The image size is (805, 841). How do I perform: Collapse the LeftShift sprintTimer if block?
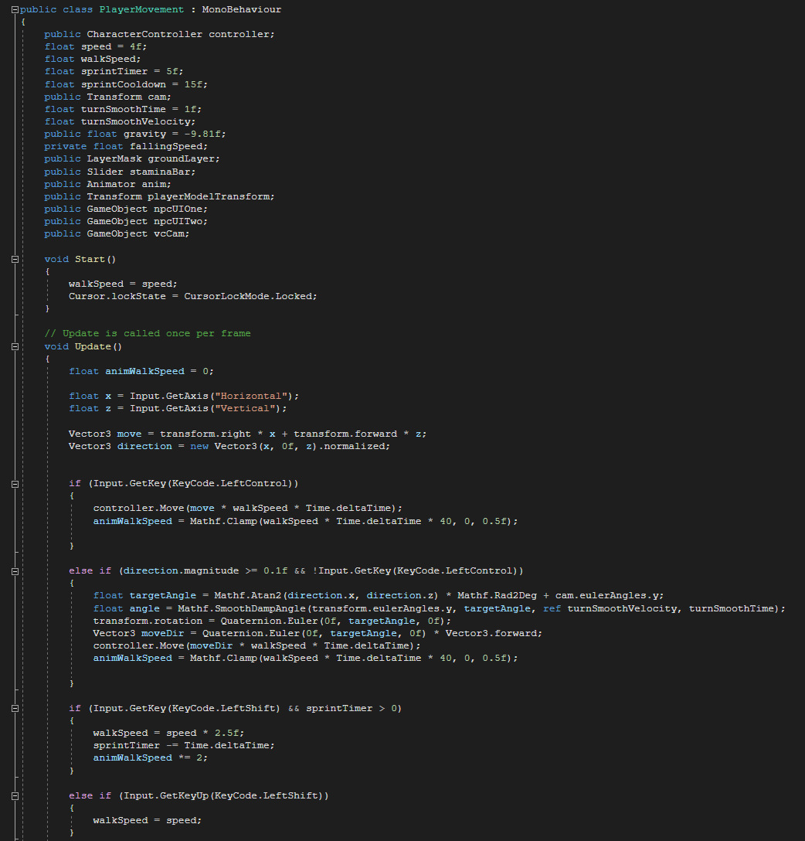coord(15,708)
